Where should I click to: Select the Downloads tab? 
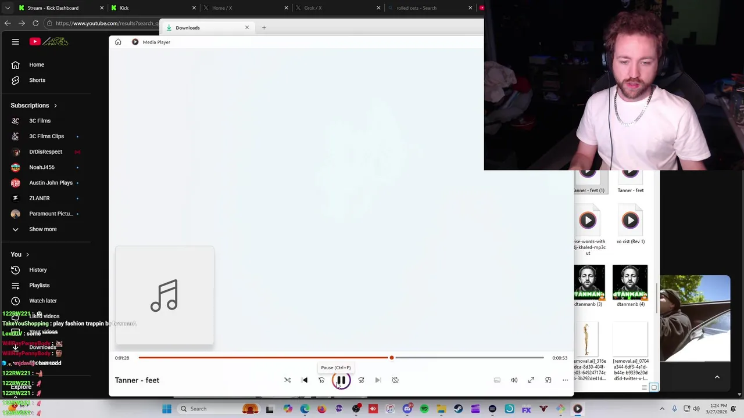click(208, 27)
